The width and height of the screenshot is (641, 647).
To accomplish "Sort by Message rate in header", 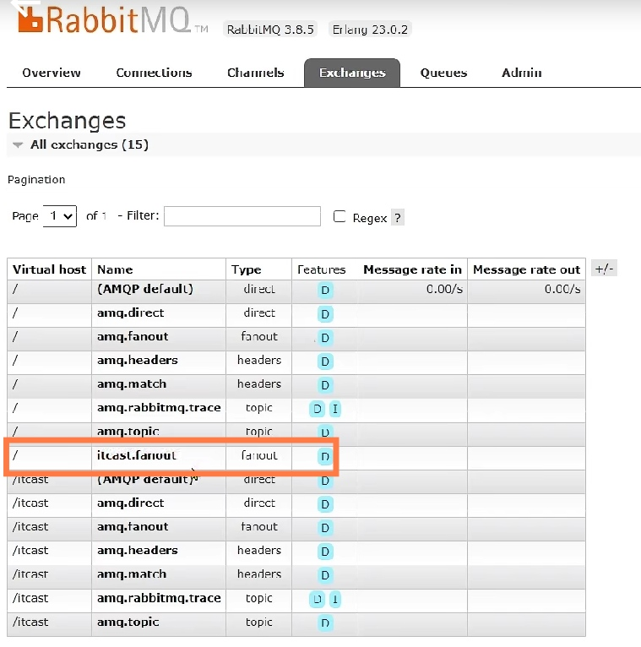I will tap(412, 269).
